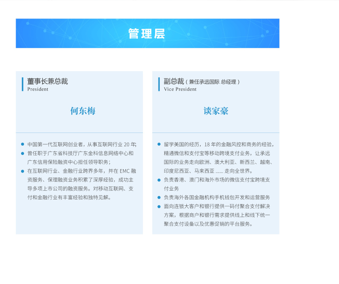Screen dimensions: 339x284
Task: Click the line 负责香港、澳门和海外市场
Action: pyautogui.click(x=217, y=180)
